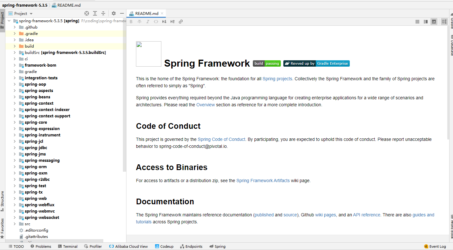Click the Code formatting icon
This screenshot has height=250, width=453.
tap(156, 22)
